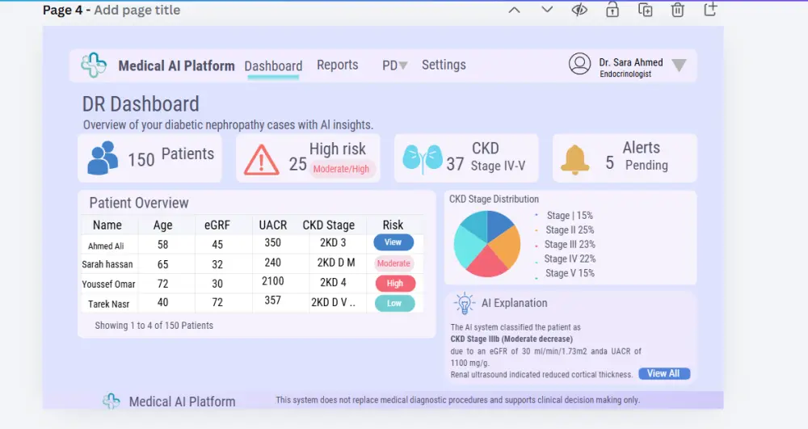Click the kidneys CKD icon
The height and width of the screenshot is (429, 808).
(422, 158)
